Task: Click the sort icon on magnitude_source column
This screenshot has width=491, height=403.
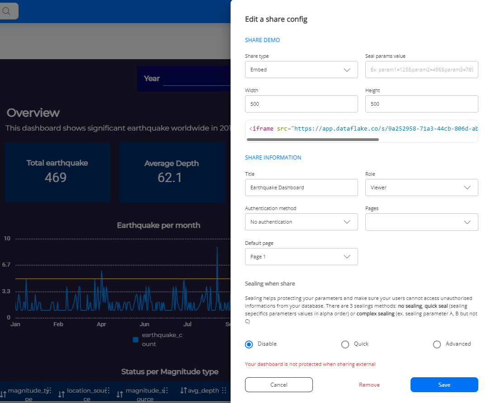Action: point(119,394)
